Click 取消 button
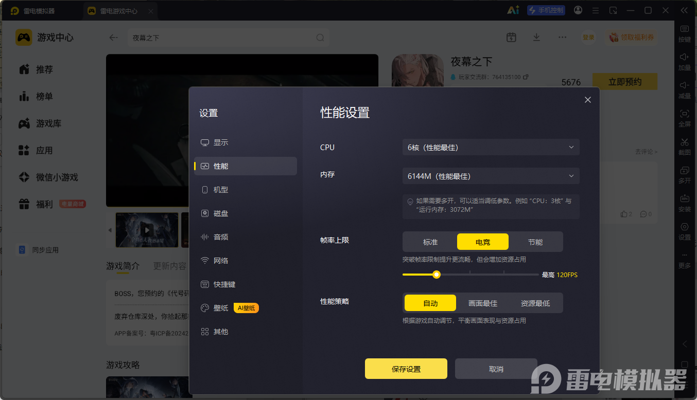The width and height of the screenshot is (697, 400). coord(496,369)
